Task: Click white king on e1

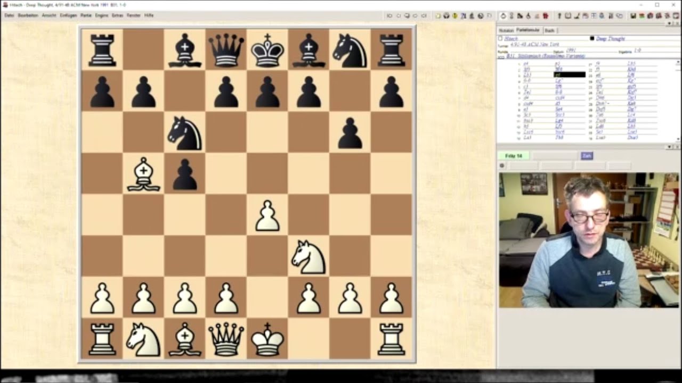Action: (x=267, y=339)
